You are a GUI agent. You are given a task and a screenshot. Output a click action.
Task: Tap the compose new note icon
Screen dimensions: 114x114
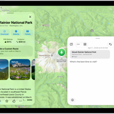point(71,44)
